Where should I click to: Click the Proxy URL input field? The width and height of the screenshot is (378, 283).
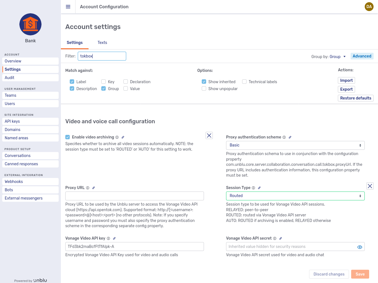point(134,196)
